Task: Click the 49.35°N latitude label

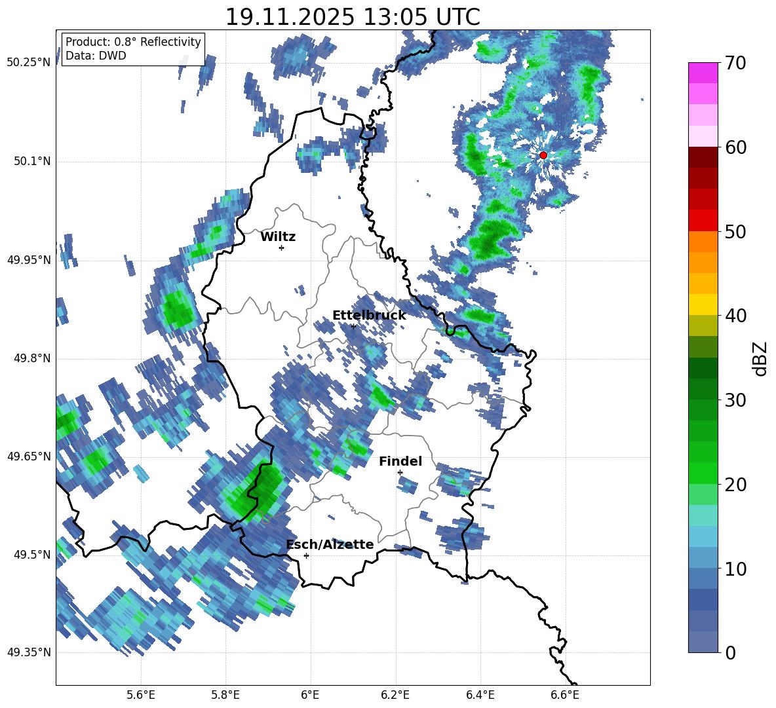Action: 29,652
